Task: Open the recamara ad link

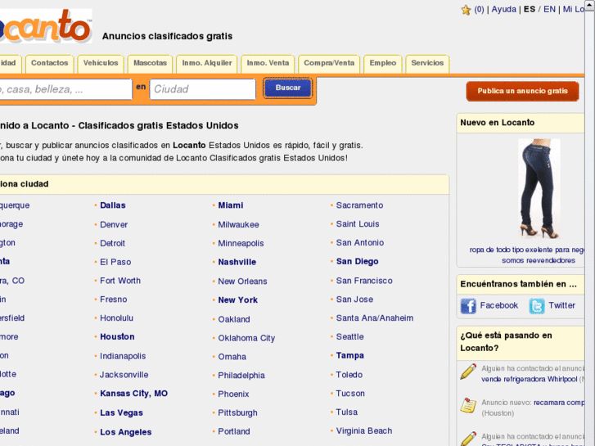Action: pos(559,403)
